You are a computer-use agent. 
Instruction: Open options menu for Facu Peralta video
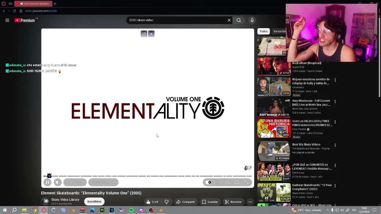click(x=335, y=122)
